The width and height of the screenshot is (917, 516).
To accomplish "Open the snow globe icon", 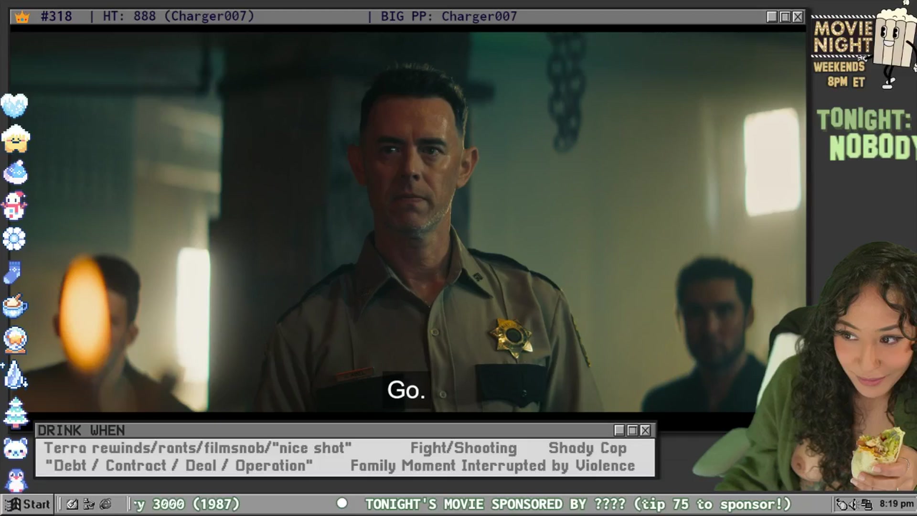I will [x=15, y=340].
